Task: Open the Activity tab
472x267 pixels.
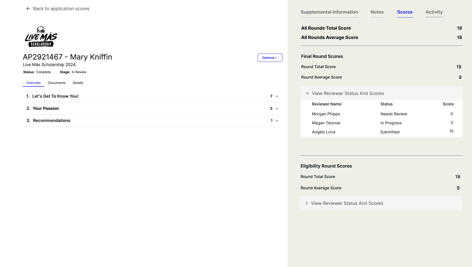Action: pos(434,12)
